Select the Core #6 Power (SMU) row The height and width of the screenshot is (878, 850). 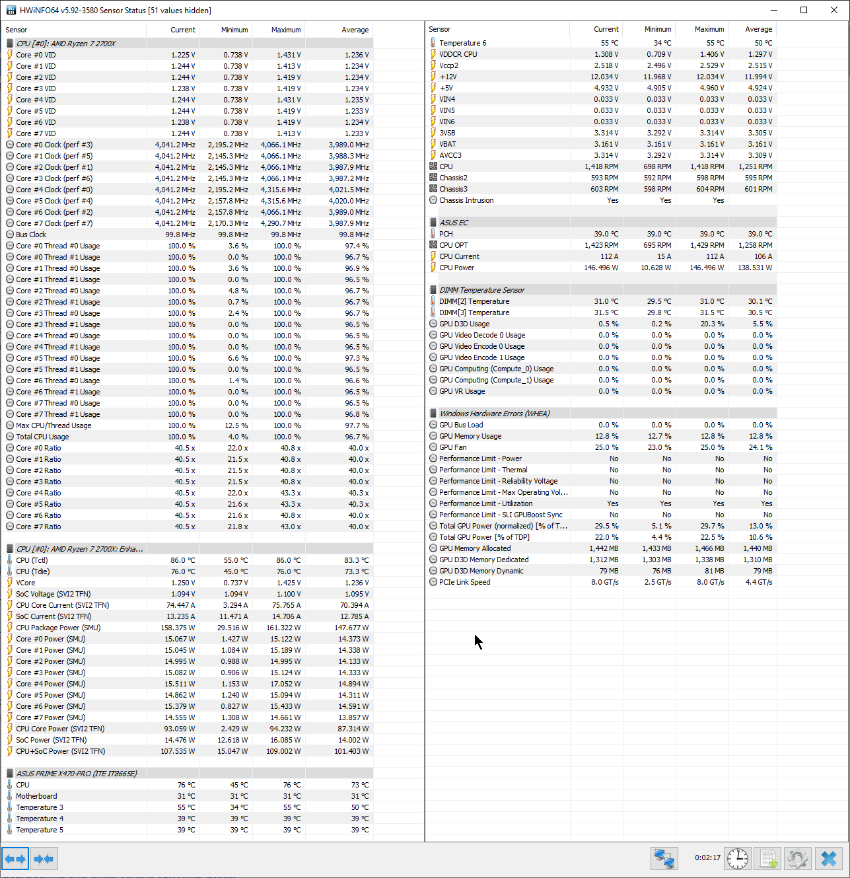(x=188, y=706)
